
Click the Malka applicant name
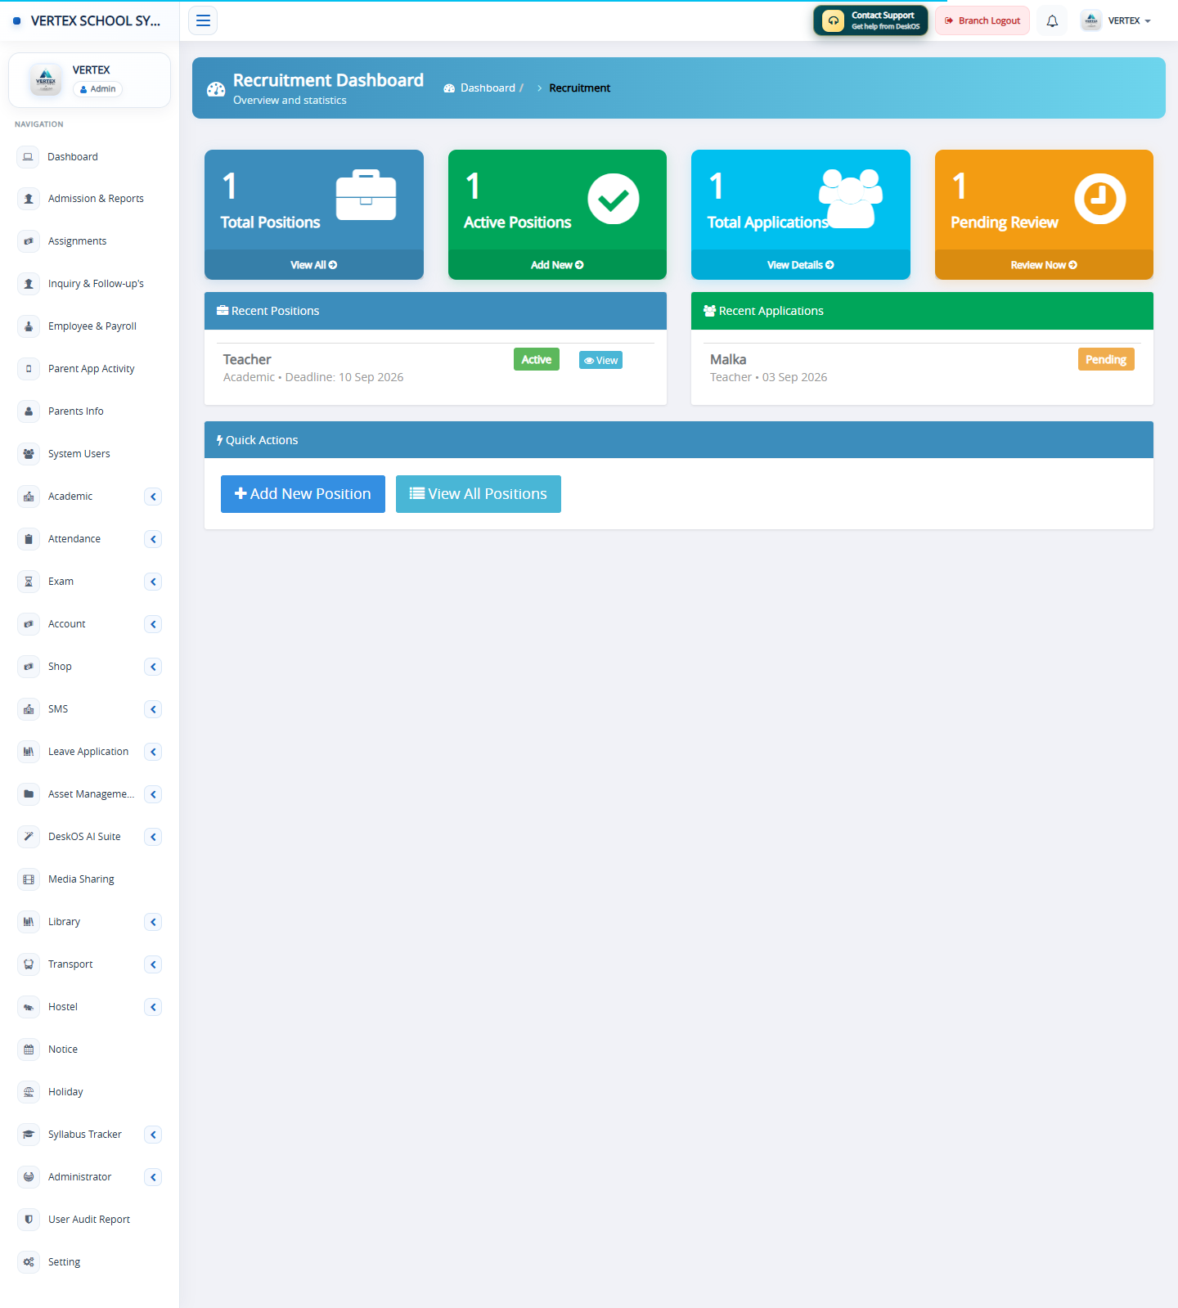(728, 360)
